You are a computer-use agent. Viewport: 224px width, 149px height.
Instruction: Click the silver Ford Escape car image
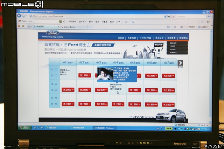pyautogui.click(x=171, y=116)
